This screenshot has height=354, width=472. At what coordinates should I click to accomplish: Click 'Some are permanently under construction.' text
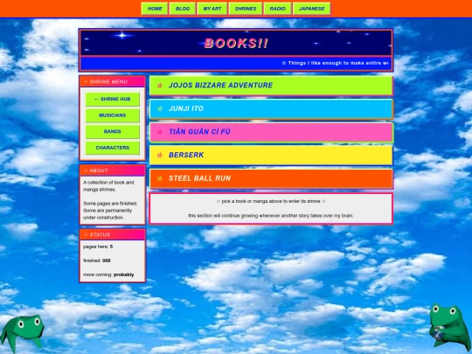click(108, 214)
